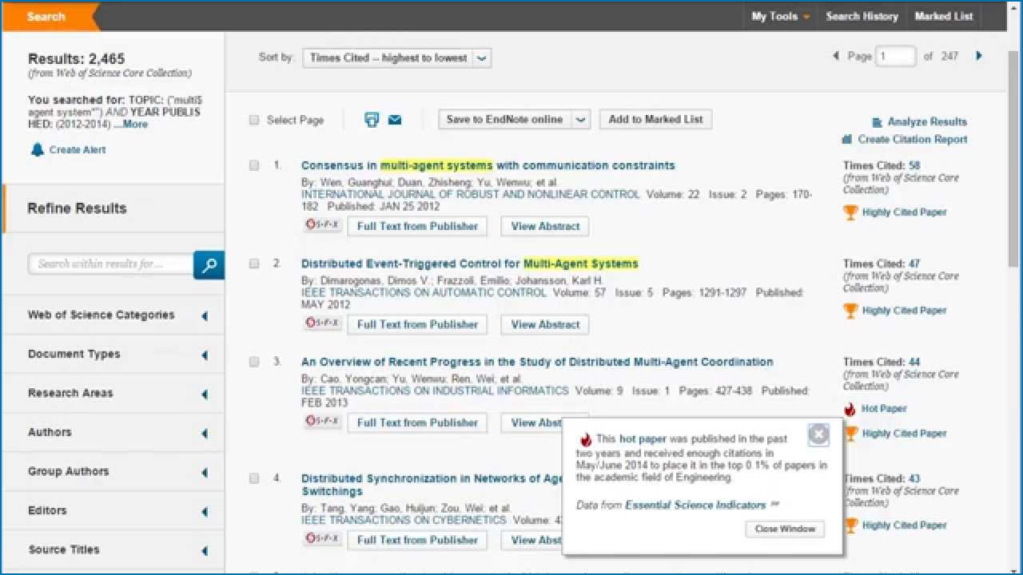The image size is (1023, 575).
Task: Close the hot paper popup X icon
Action: 818,434
